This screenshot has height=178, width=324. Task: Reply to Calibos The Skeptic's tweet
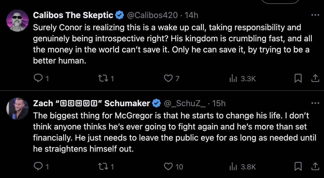coord(37,79)
